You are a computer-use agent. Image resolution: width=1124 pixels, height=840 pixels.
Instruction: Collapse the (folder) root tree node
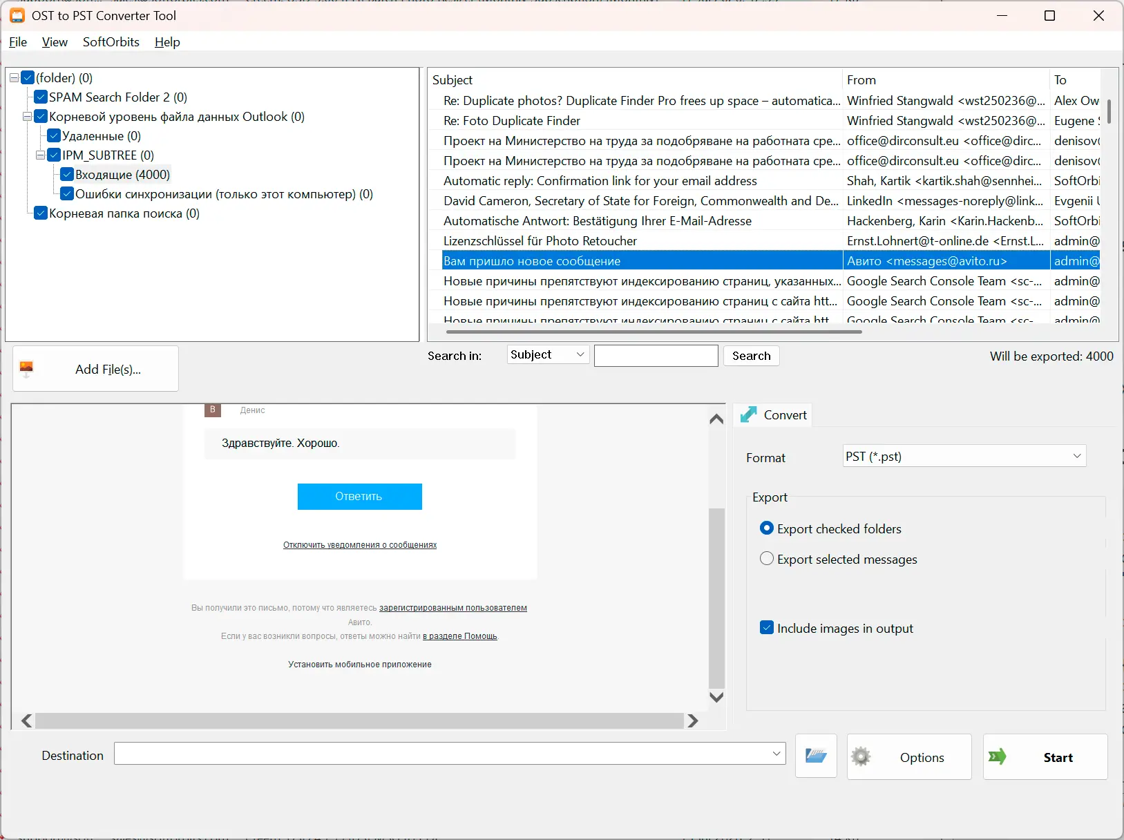click(x=14, y=78)
